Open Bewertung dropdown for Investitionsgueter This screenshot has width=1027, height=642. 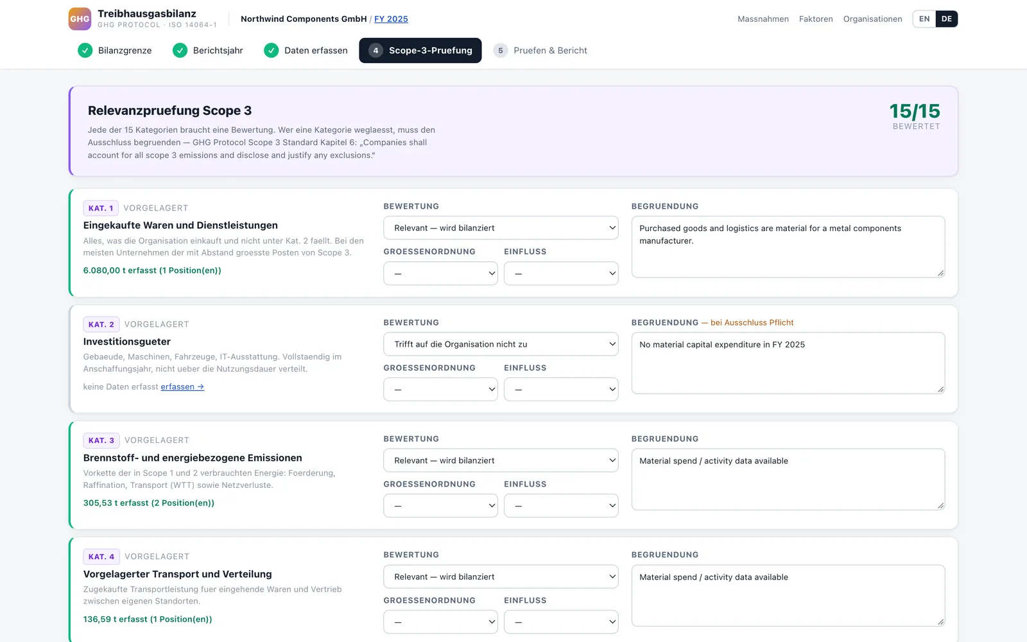click(x=501, y=344)
